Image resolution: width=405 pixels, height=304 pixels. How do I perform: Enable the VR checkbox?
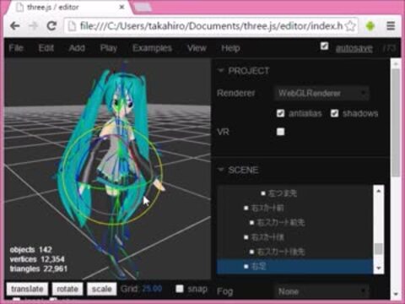[280, 132]
